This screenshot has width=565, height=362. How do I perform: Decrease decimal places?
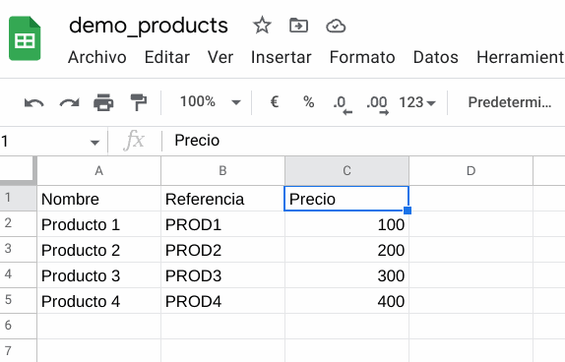(x=343, y=104)
